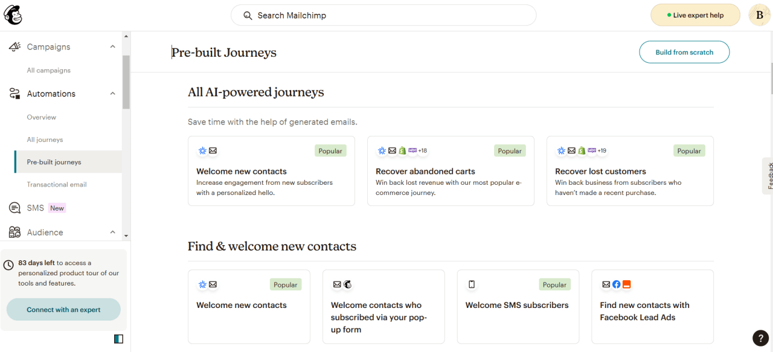Open the help question-mark bubble
773x352 pixels.
point(760,338)
